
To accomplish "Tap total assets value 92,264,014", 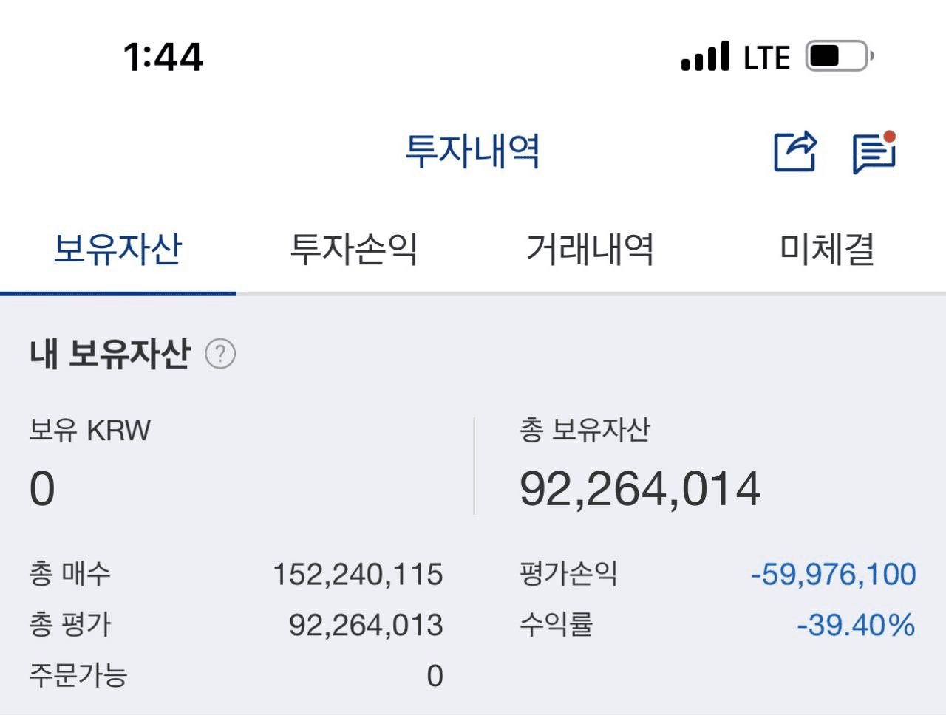I will pyautogui.click(x=640, y=489).
